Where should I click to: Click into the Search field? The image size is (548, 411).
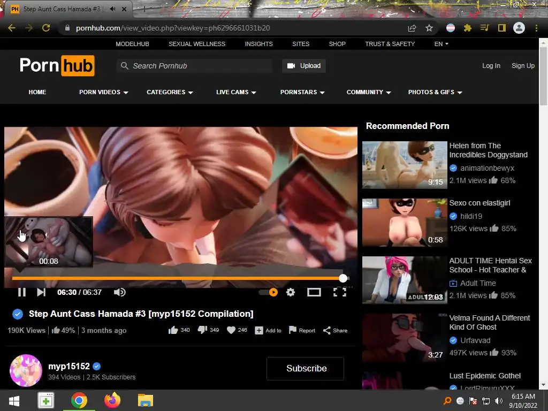[194, 66]
